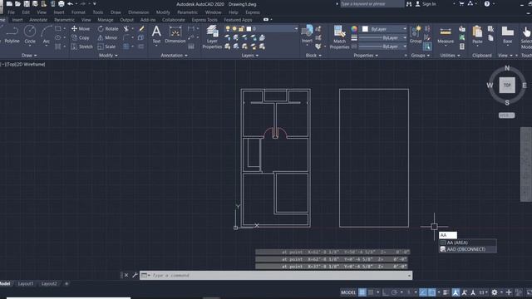Open the Dimension menu
Image resolution: width=532 pixels, height=299 pixels.
click(139, 12)
